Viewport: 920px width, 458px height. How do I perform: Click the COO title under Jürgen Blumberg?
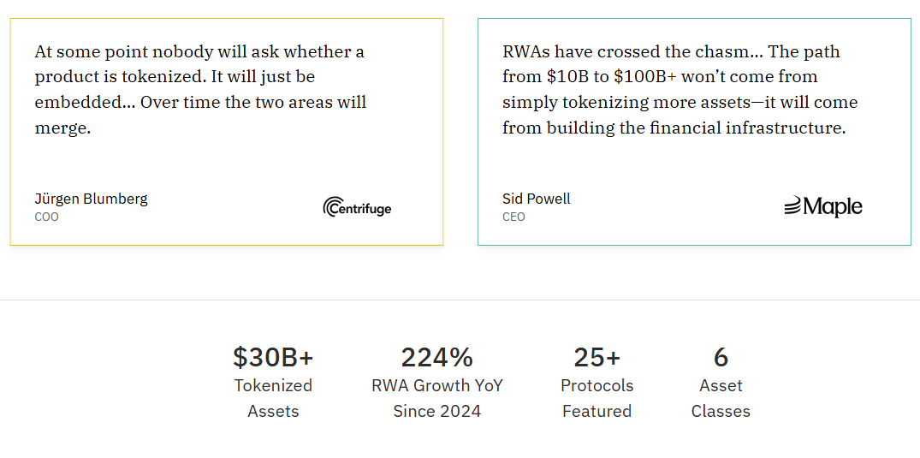click(46, 217)
